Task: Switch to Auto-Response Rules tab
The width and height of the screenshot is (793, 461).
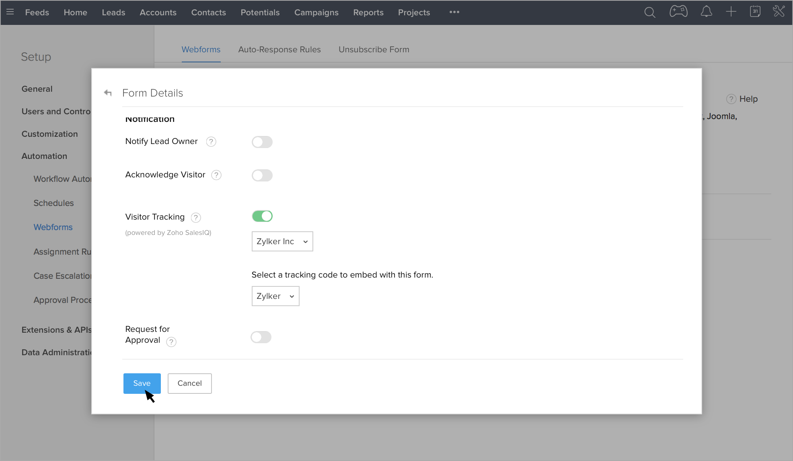Action: coord(279,49)
